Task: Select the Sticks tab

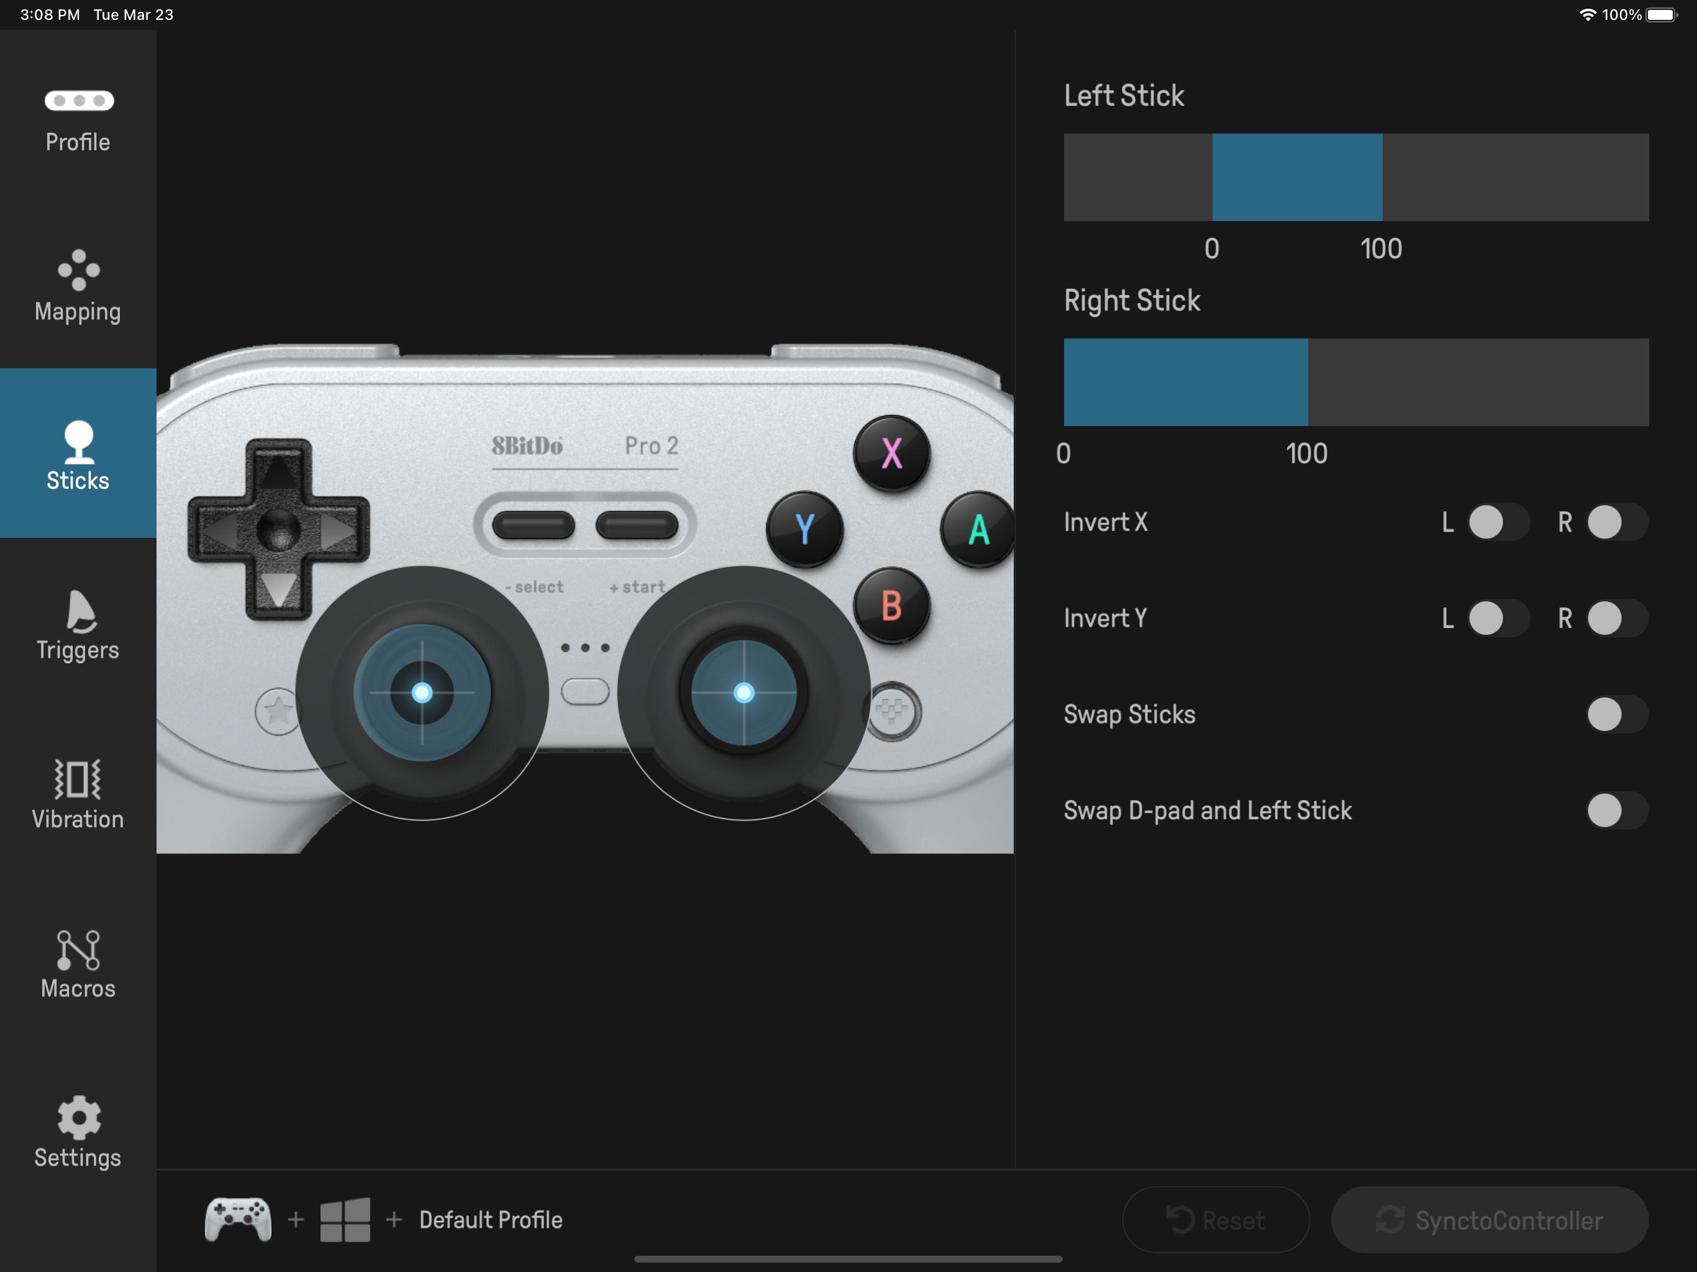Action: (x=76, y=454)
